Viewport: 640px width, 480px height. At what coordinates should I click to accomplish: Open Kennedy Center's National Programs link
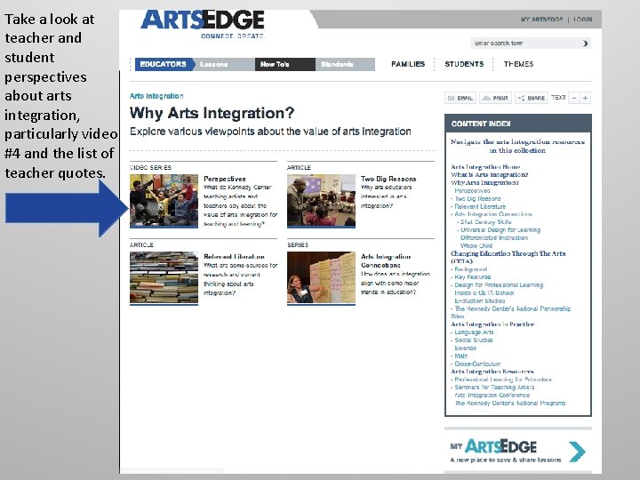coord(510,403)
